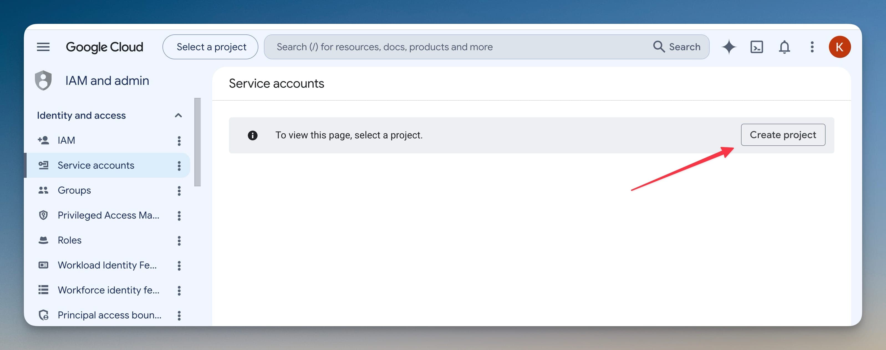This screenshot has height=350, width=886.
Task: Click the IAM and admin shield icon
Action: (43, 80)
